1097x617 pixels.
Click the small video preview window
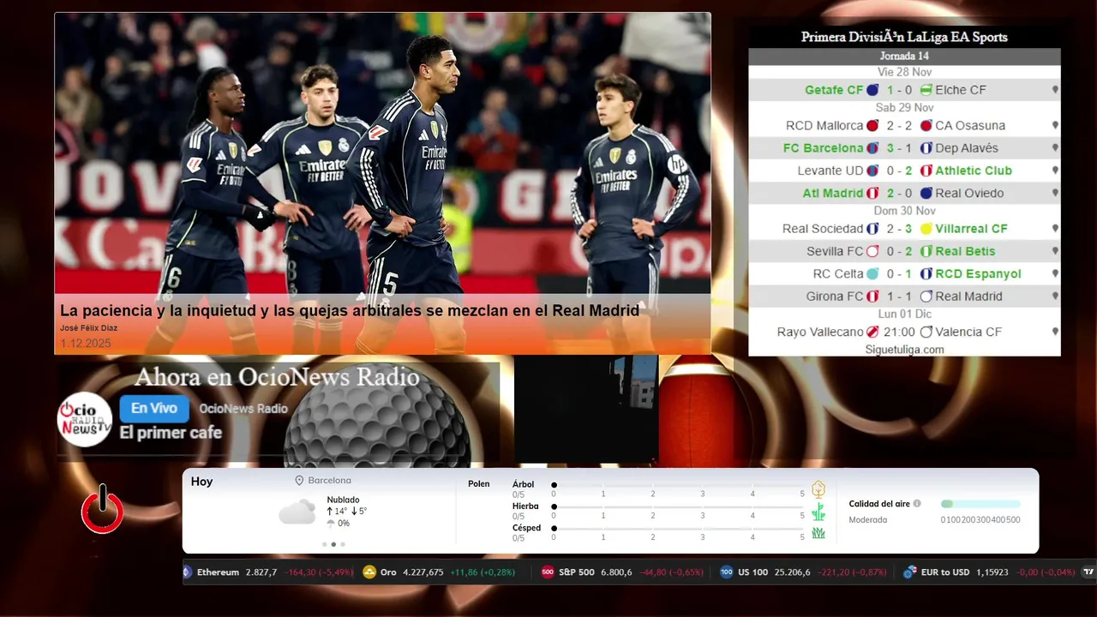click(586, 410)
